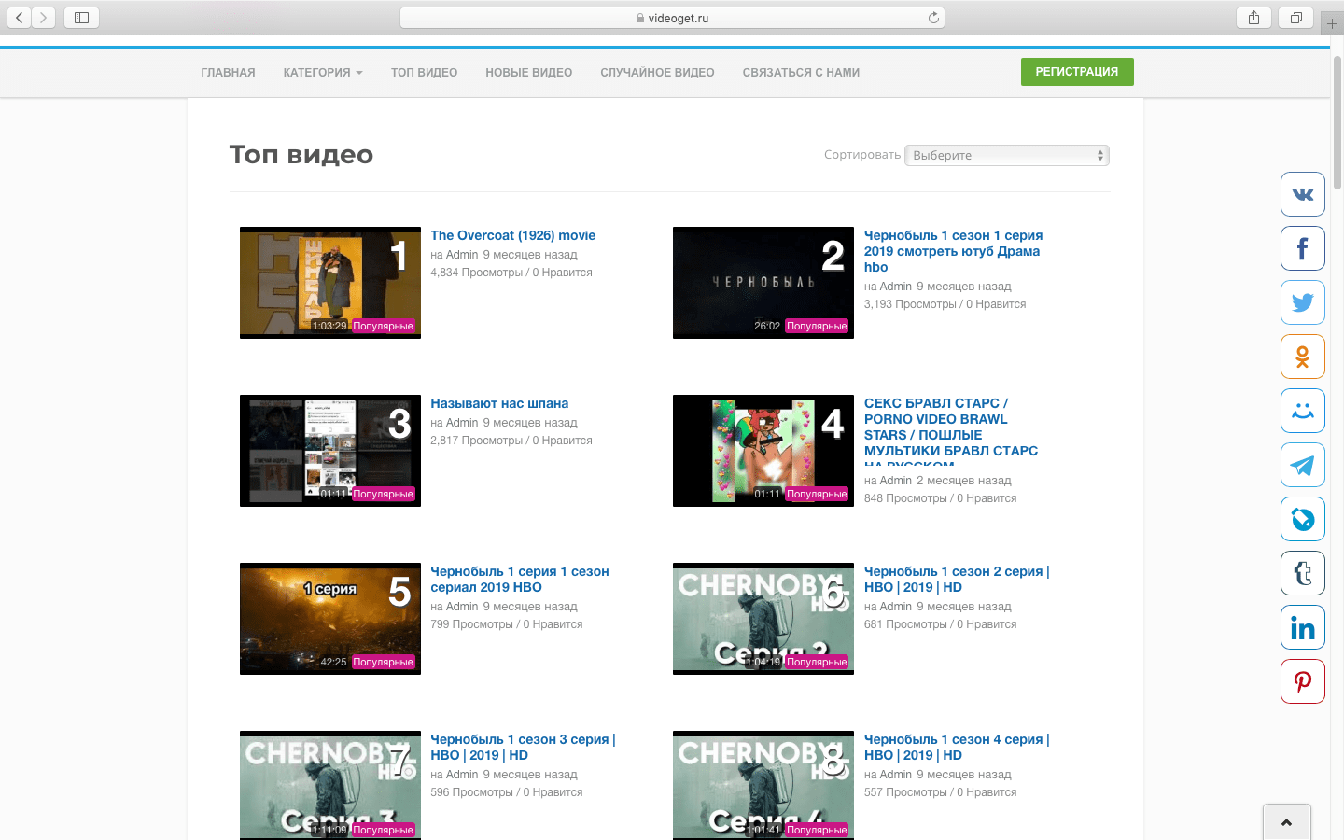
Task: Open Чернобыль 1 сезон 3 серия link
Action: click(x=523, y=747)
